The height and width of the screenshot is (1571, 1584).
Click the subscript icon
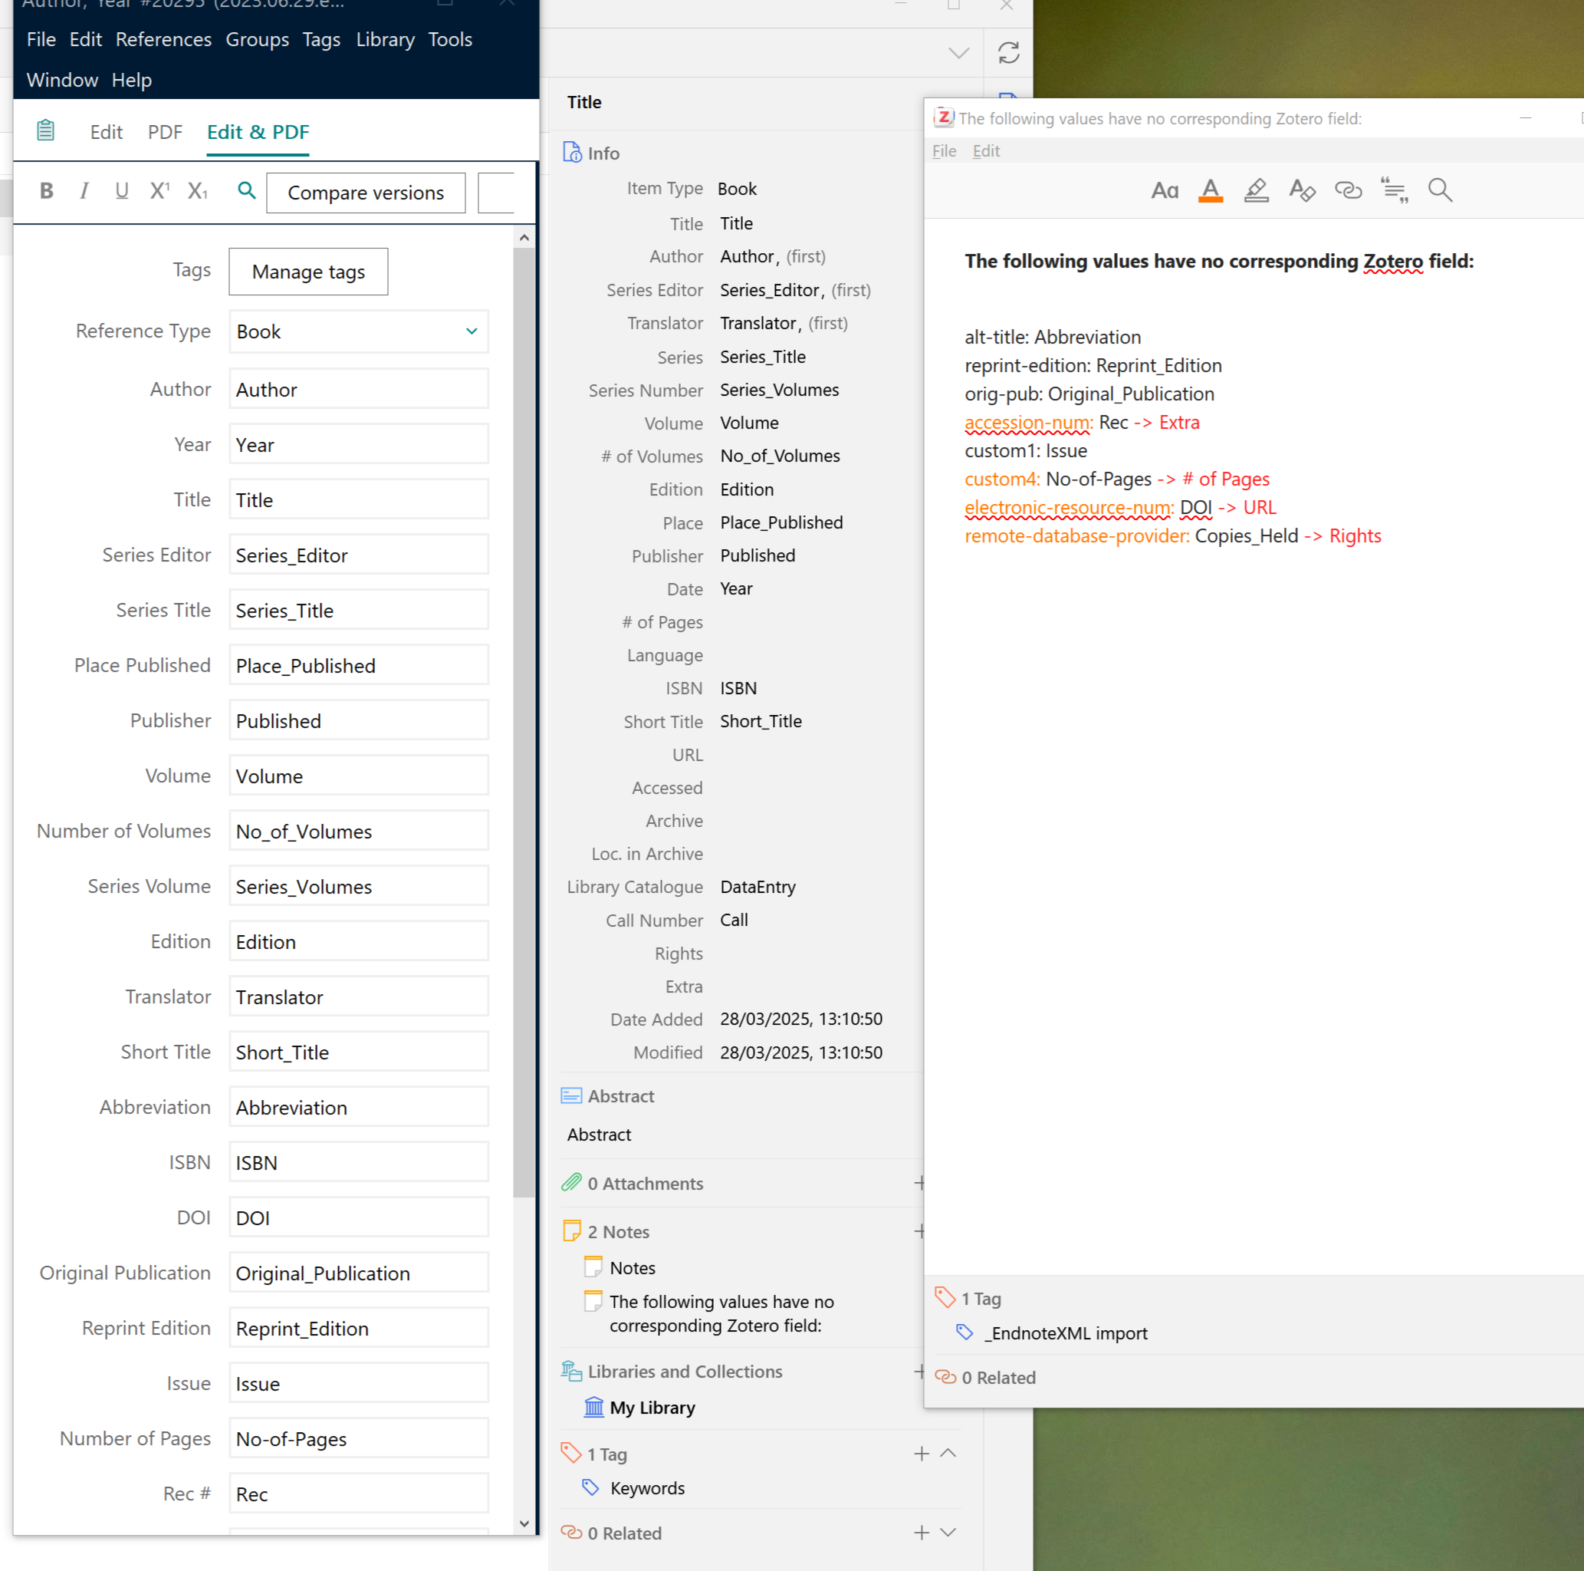tap(198, 191)
